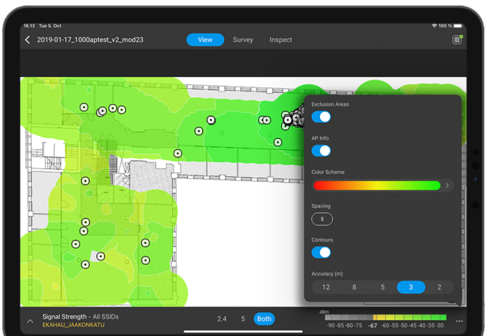Tap the -67 threshold value on legend
Viewport: 488px width, 336px height.
click(373, 326)
